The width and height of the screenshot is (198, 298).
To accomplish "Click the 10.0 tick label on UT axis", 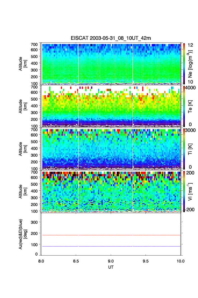I will tap(180, 261).
